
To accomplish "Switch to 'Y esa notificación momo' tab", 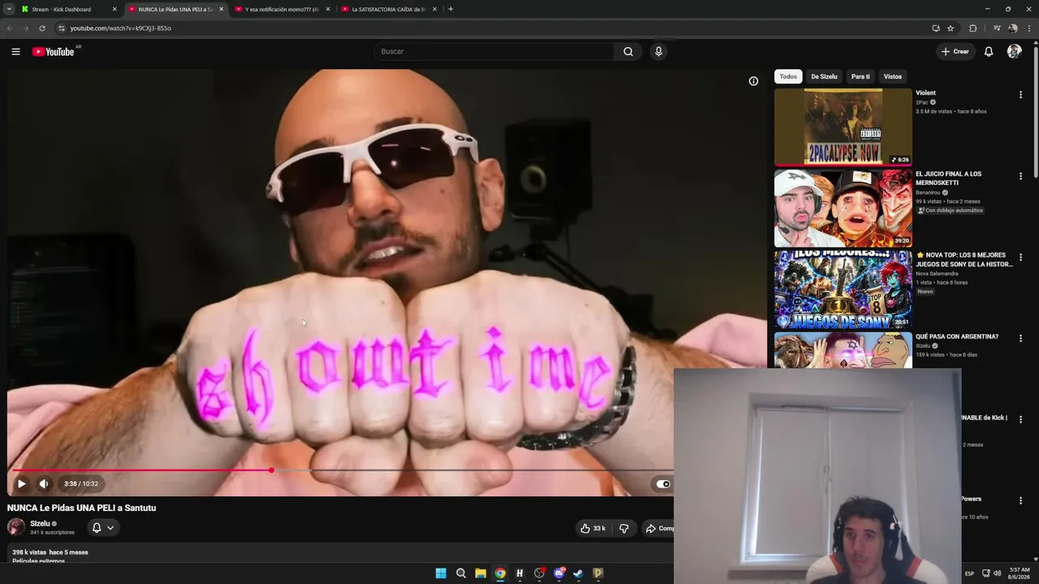I will [282, 9].
